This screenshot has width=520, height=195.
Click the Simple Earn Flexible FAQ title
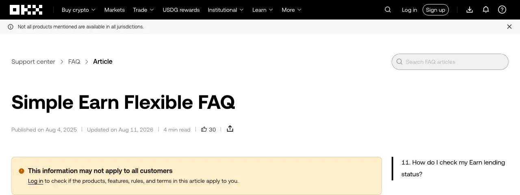pos(123,102)
